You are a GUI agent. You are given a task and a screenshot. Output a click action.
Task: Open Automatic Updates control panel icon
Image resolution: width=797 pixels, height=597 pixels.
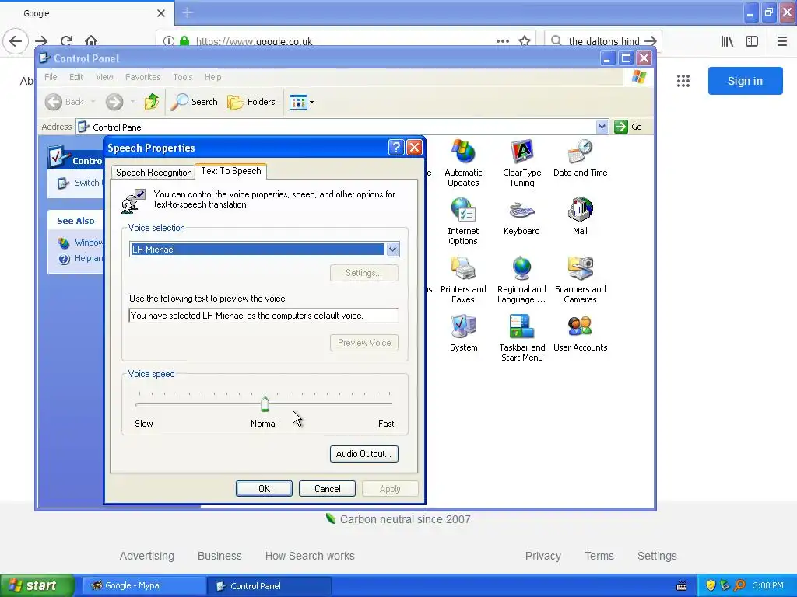pyautogui.click(x=463, y=162)
